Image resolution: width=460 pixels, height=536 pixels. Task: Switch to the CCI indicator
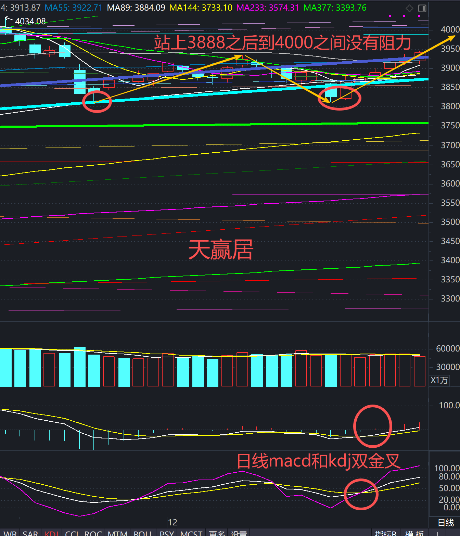pyautogui.click(x=72, y=533)
